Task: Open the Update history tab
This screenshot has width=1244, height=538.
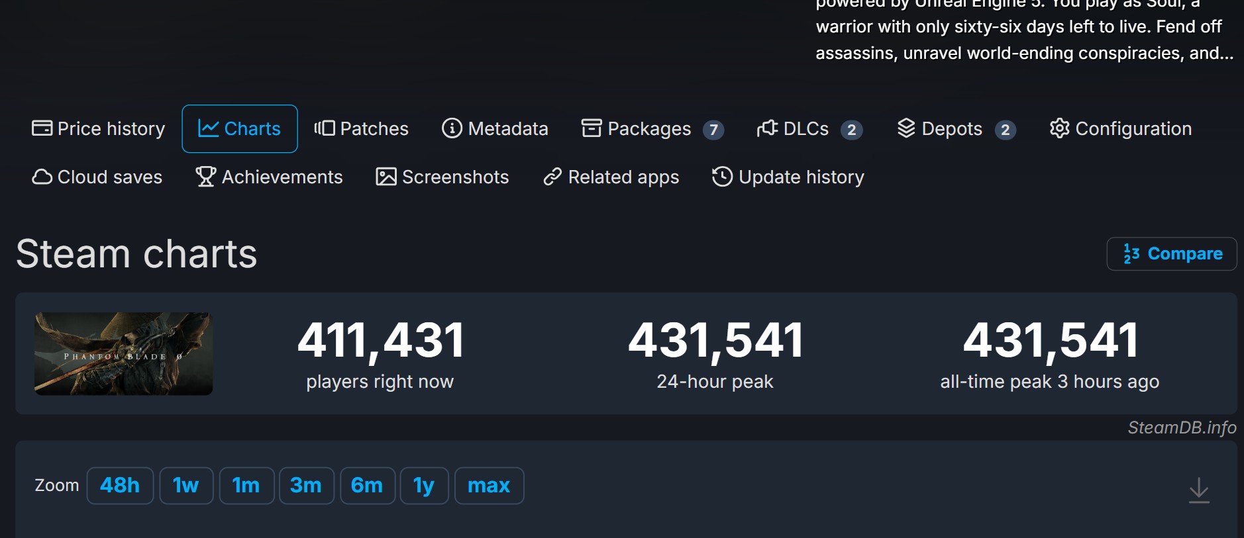Action: [788, 177]
